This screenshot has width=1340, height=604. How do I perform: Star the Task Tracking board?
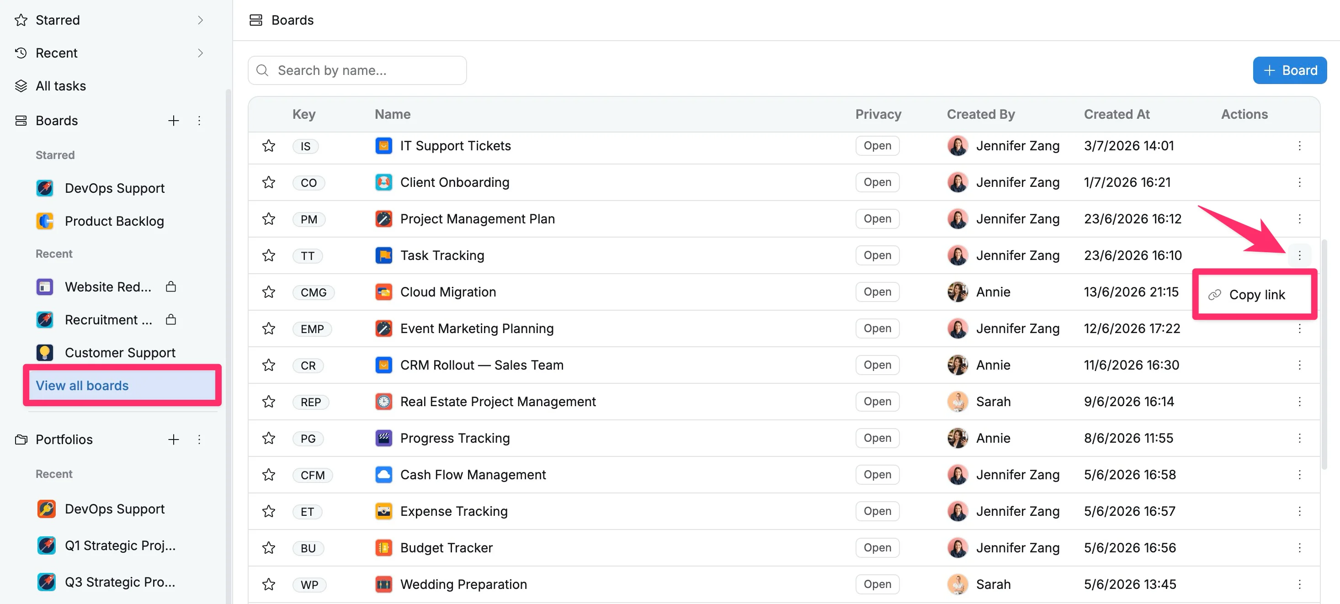tap(268, 255)
